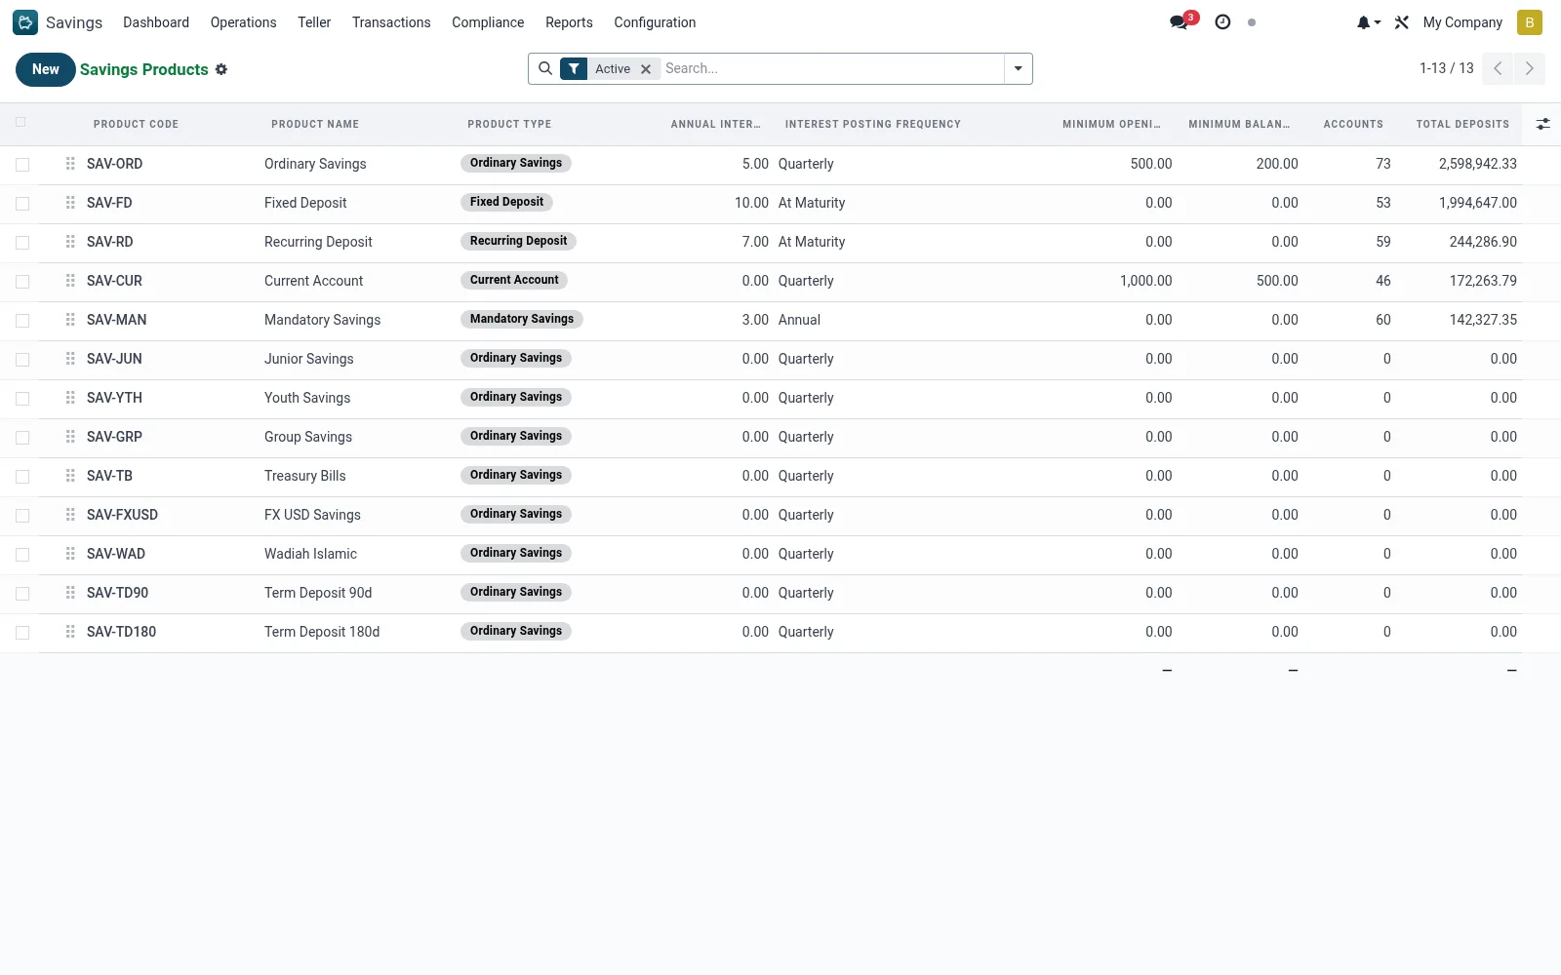Open the developer tools wrench icon

coord(1402,22)
